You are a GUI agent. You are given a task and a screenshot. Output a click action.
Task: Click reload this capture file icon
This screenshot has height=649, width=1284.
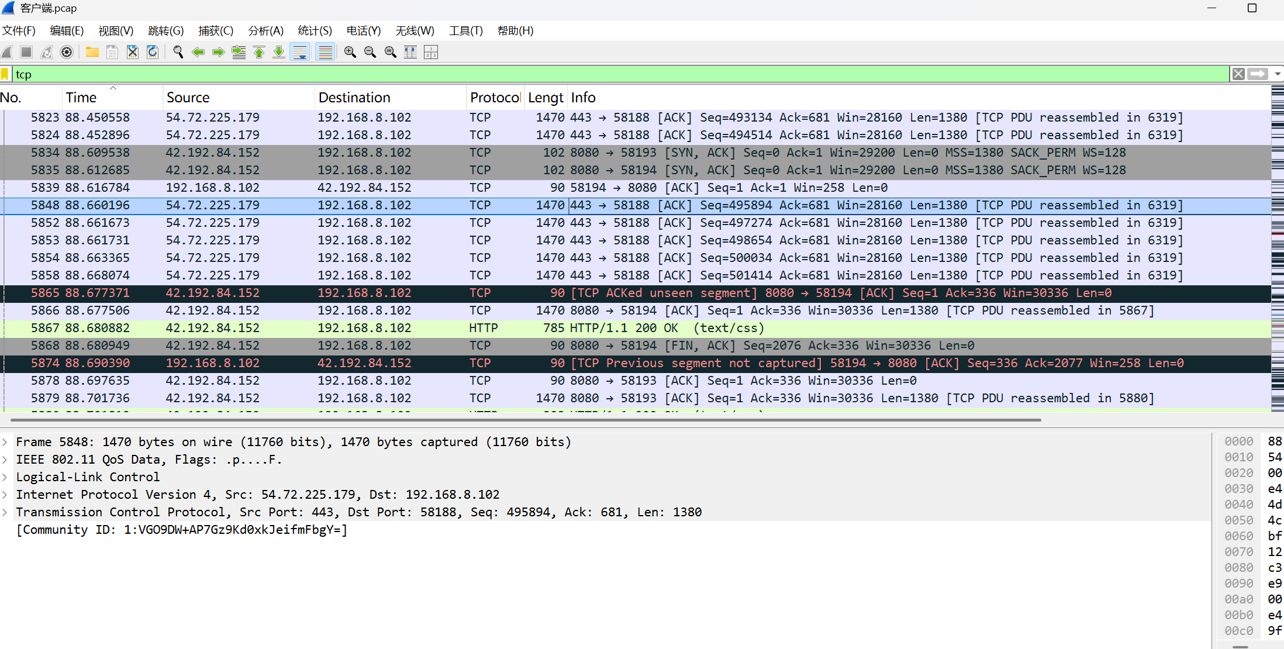click(x=153, y=52)
